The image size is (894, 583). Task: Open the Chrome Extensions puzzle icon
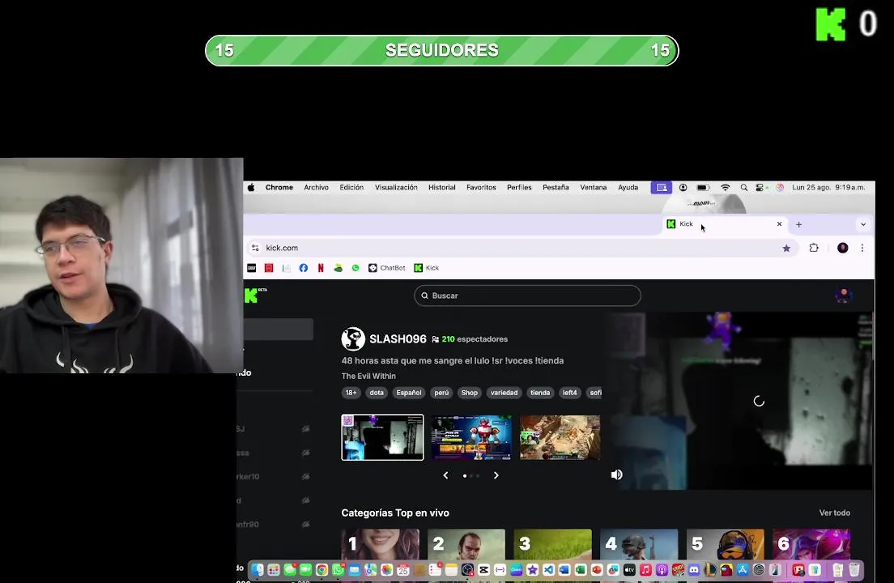(x=814, y=248)
